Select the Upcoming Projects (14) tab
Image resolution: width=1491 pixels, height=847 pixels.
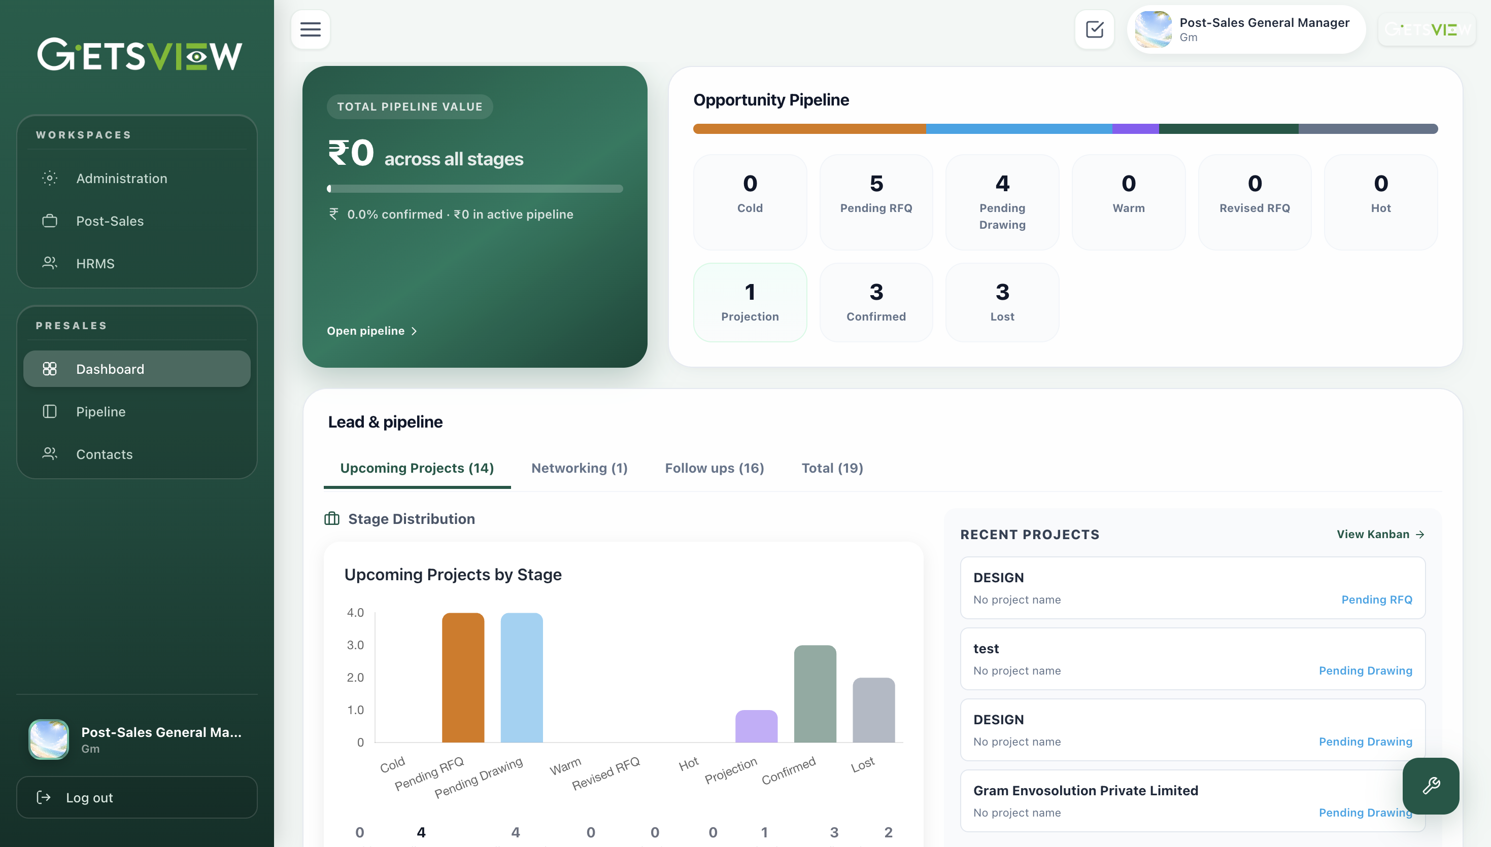417,468
